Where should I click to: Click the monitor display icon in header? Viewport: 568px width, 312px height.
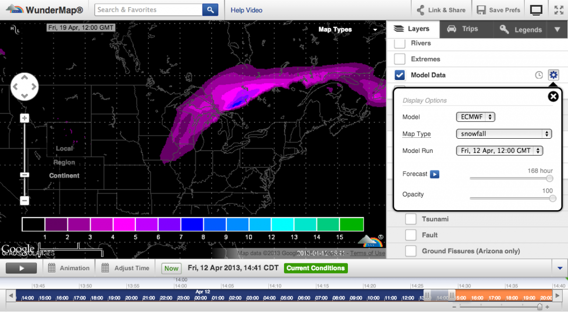536,10
